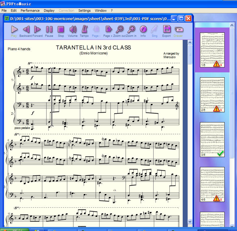The image size is (237, 231).
Task: Click the warning icon on page 2/6
Action: point(216,109)
